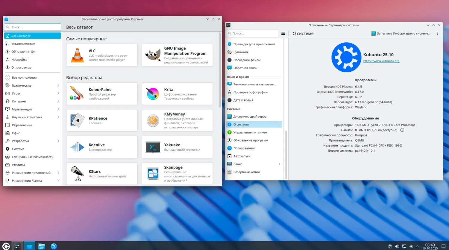Image resolution: width=449 pixels, height=250 pixels.
Task: Open the kebab menu in About page header
Action: [438, 33]
